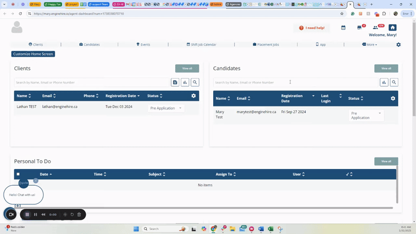This screenshot has width=416, height=234.
Task: Open File Explorer from the taskbar
Action: pyautogui.click(x=232, y=229)
